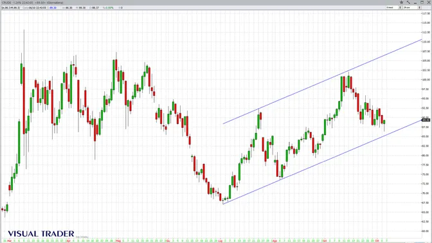Maximize the CRUDE chart window
The image size is (432, 243).
(422, 2)
